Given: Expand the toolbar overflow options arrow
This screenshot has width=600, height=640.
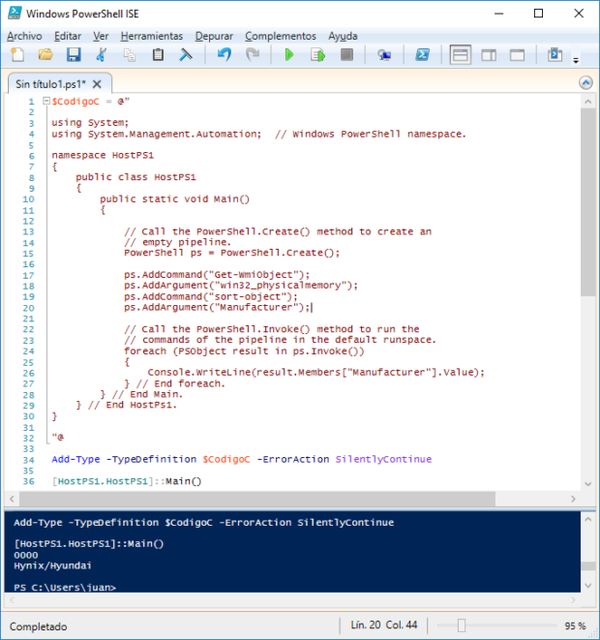Looking at the screenshot, I should click(577, 60).
